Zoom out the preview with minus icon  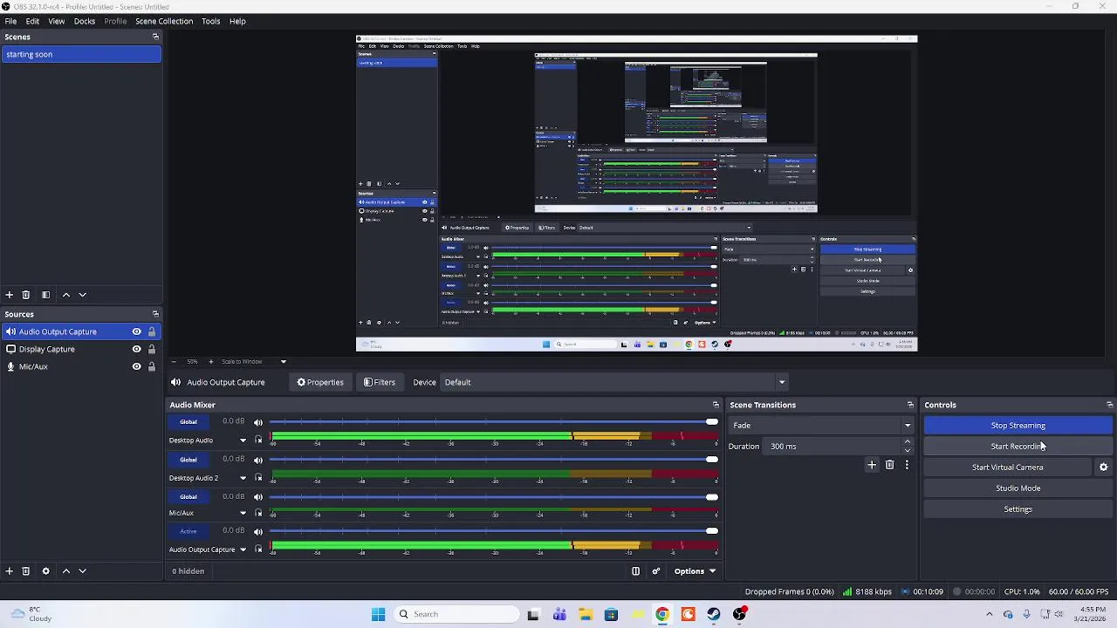click(174, 361)
